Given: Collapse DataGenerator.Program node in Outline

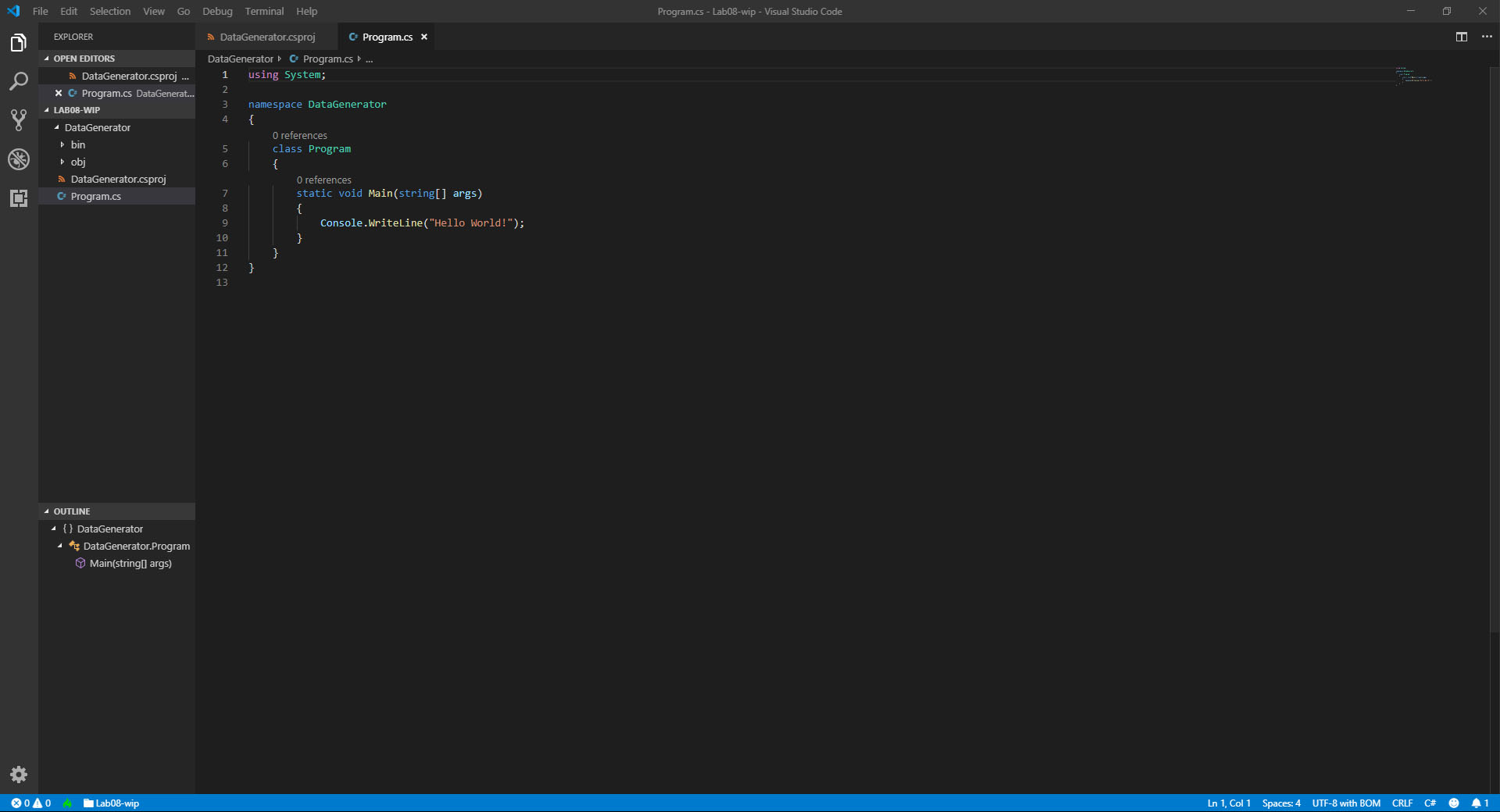Looking at the screenshot, I should click(60, 546).
